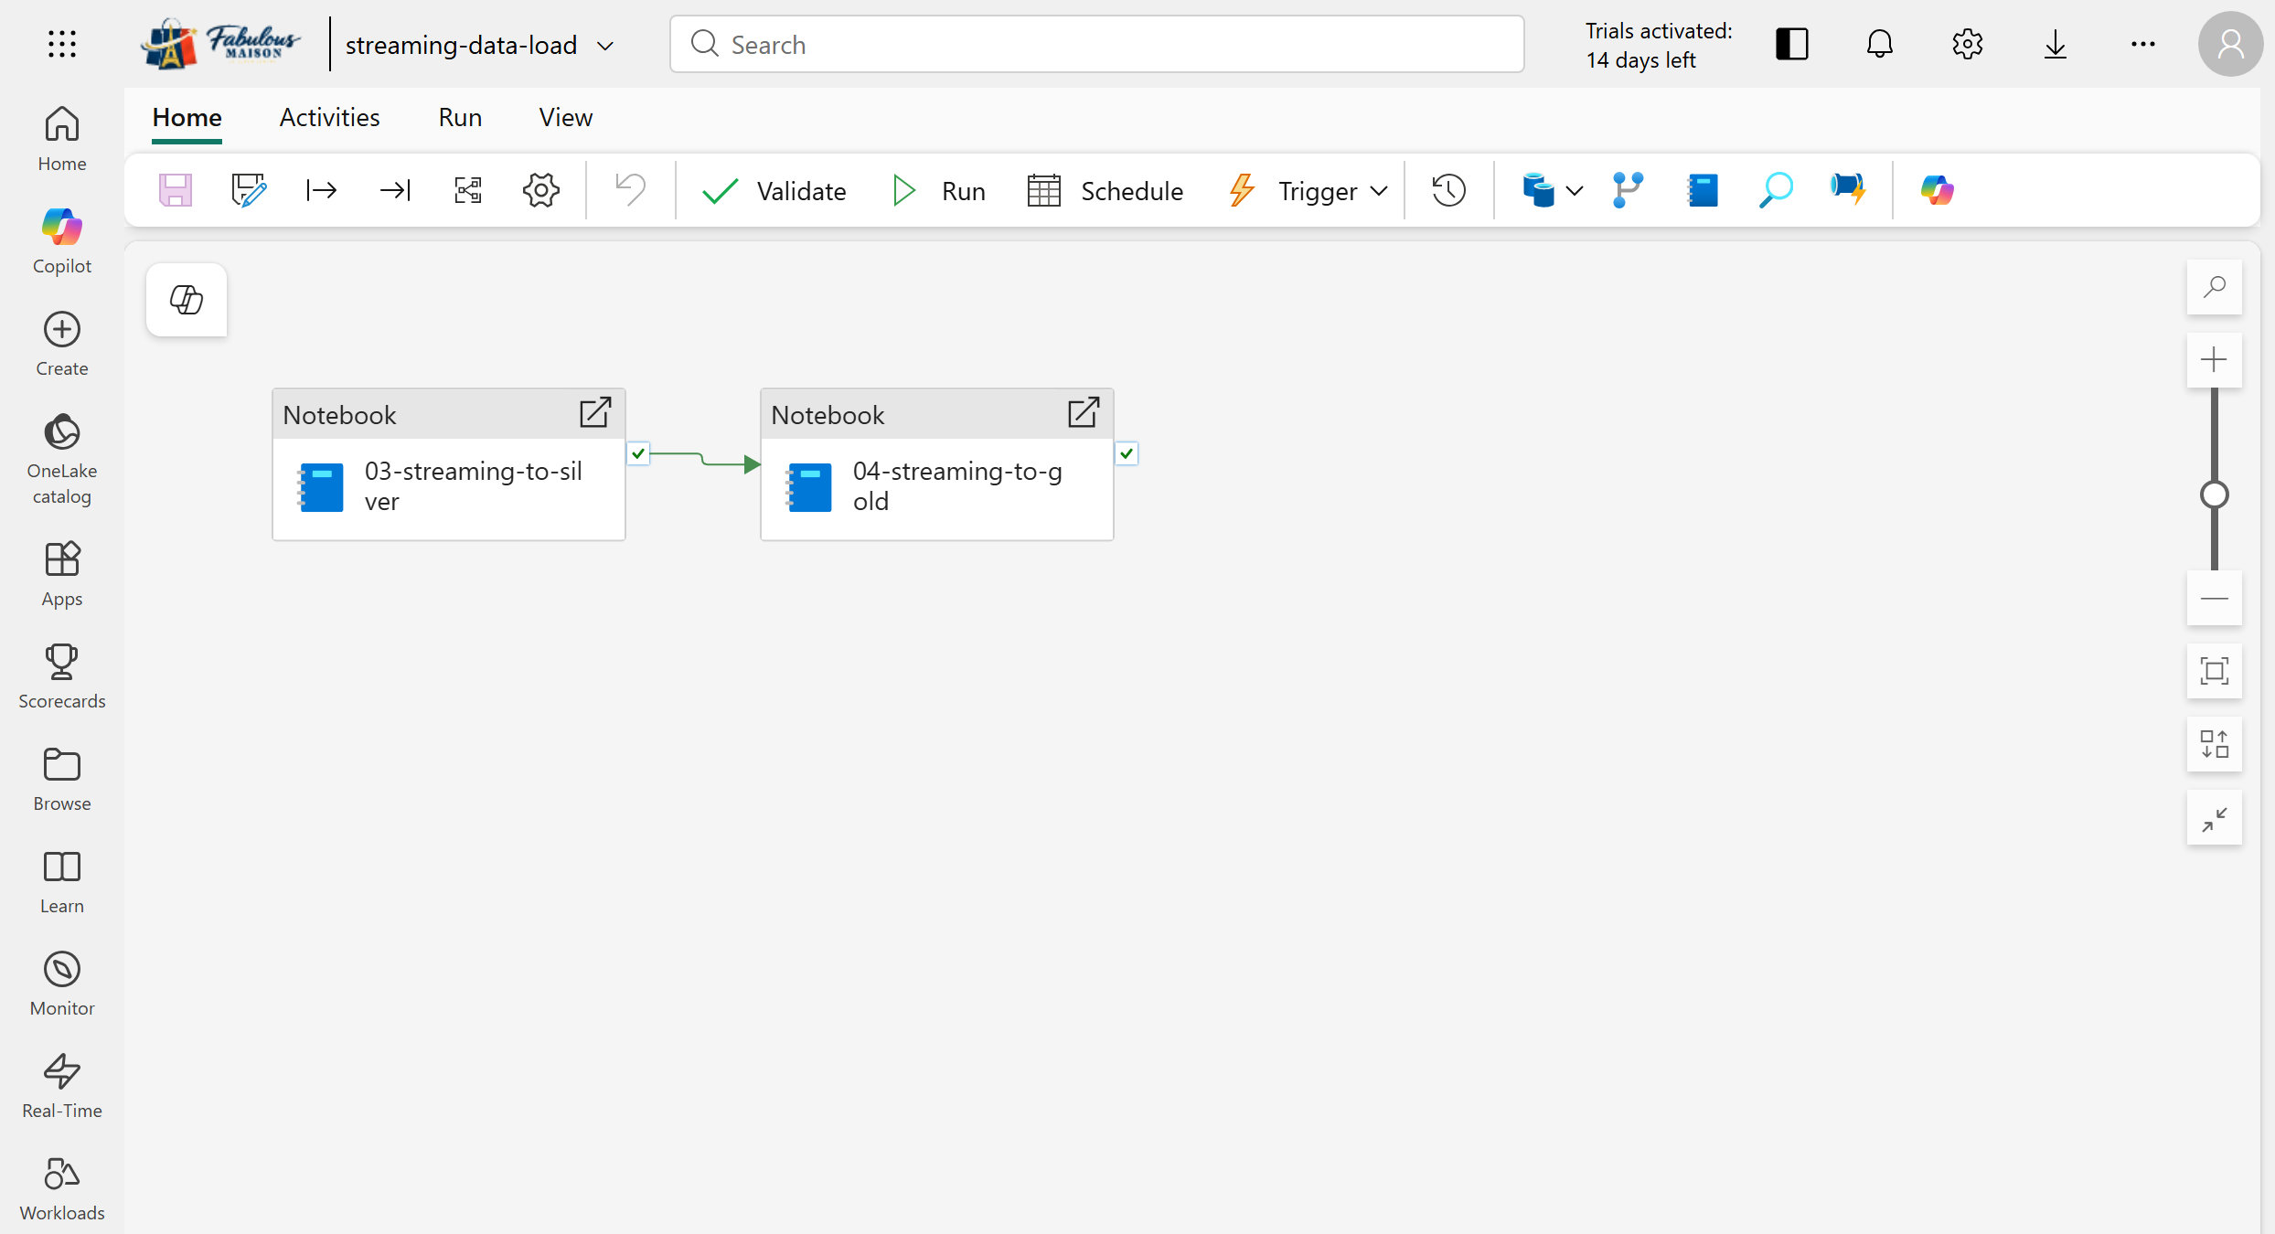Click the Save pipeline icon
Image resolution: width=2275 pixels, height=1234 pixels.
point(175,190)
